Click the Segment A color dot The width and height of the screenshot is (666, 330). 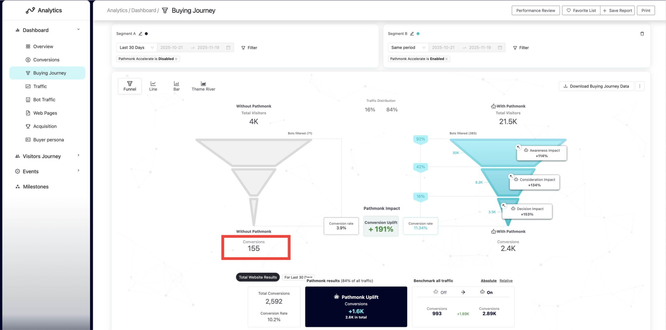point(146,34)
